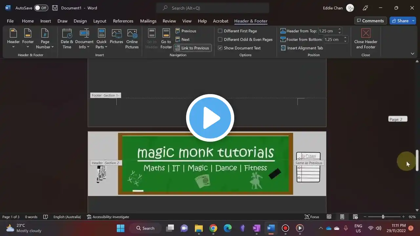
Task: Open the File menu
Action: (x=10, y=21)
